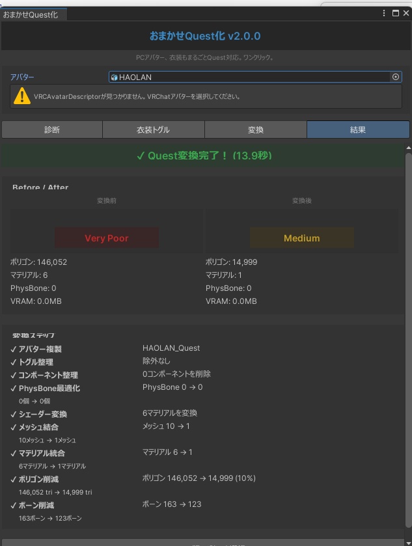Click ポリゴン 146,052 → 14,999 (10%) detail
The image size is (412, 546).
click(199, 478)
